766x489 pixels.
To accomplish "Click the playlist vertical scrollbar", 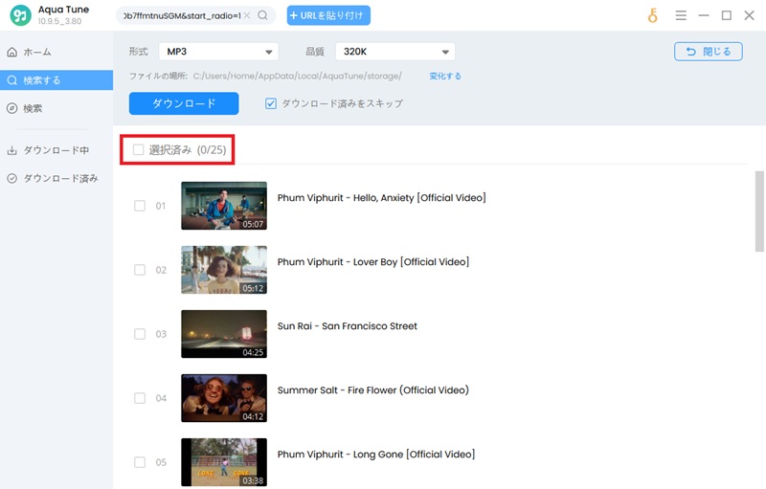I will [759, 211].
